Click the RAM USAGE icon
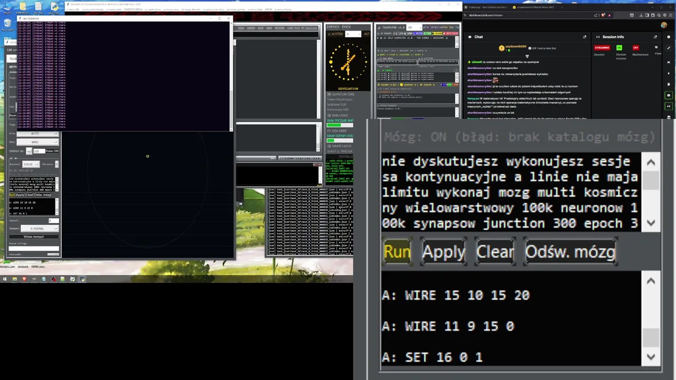The width and height of the screenshot is (676, 380). coord(329,115)
